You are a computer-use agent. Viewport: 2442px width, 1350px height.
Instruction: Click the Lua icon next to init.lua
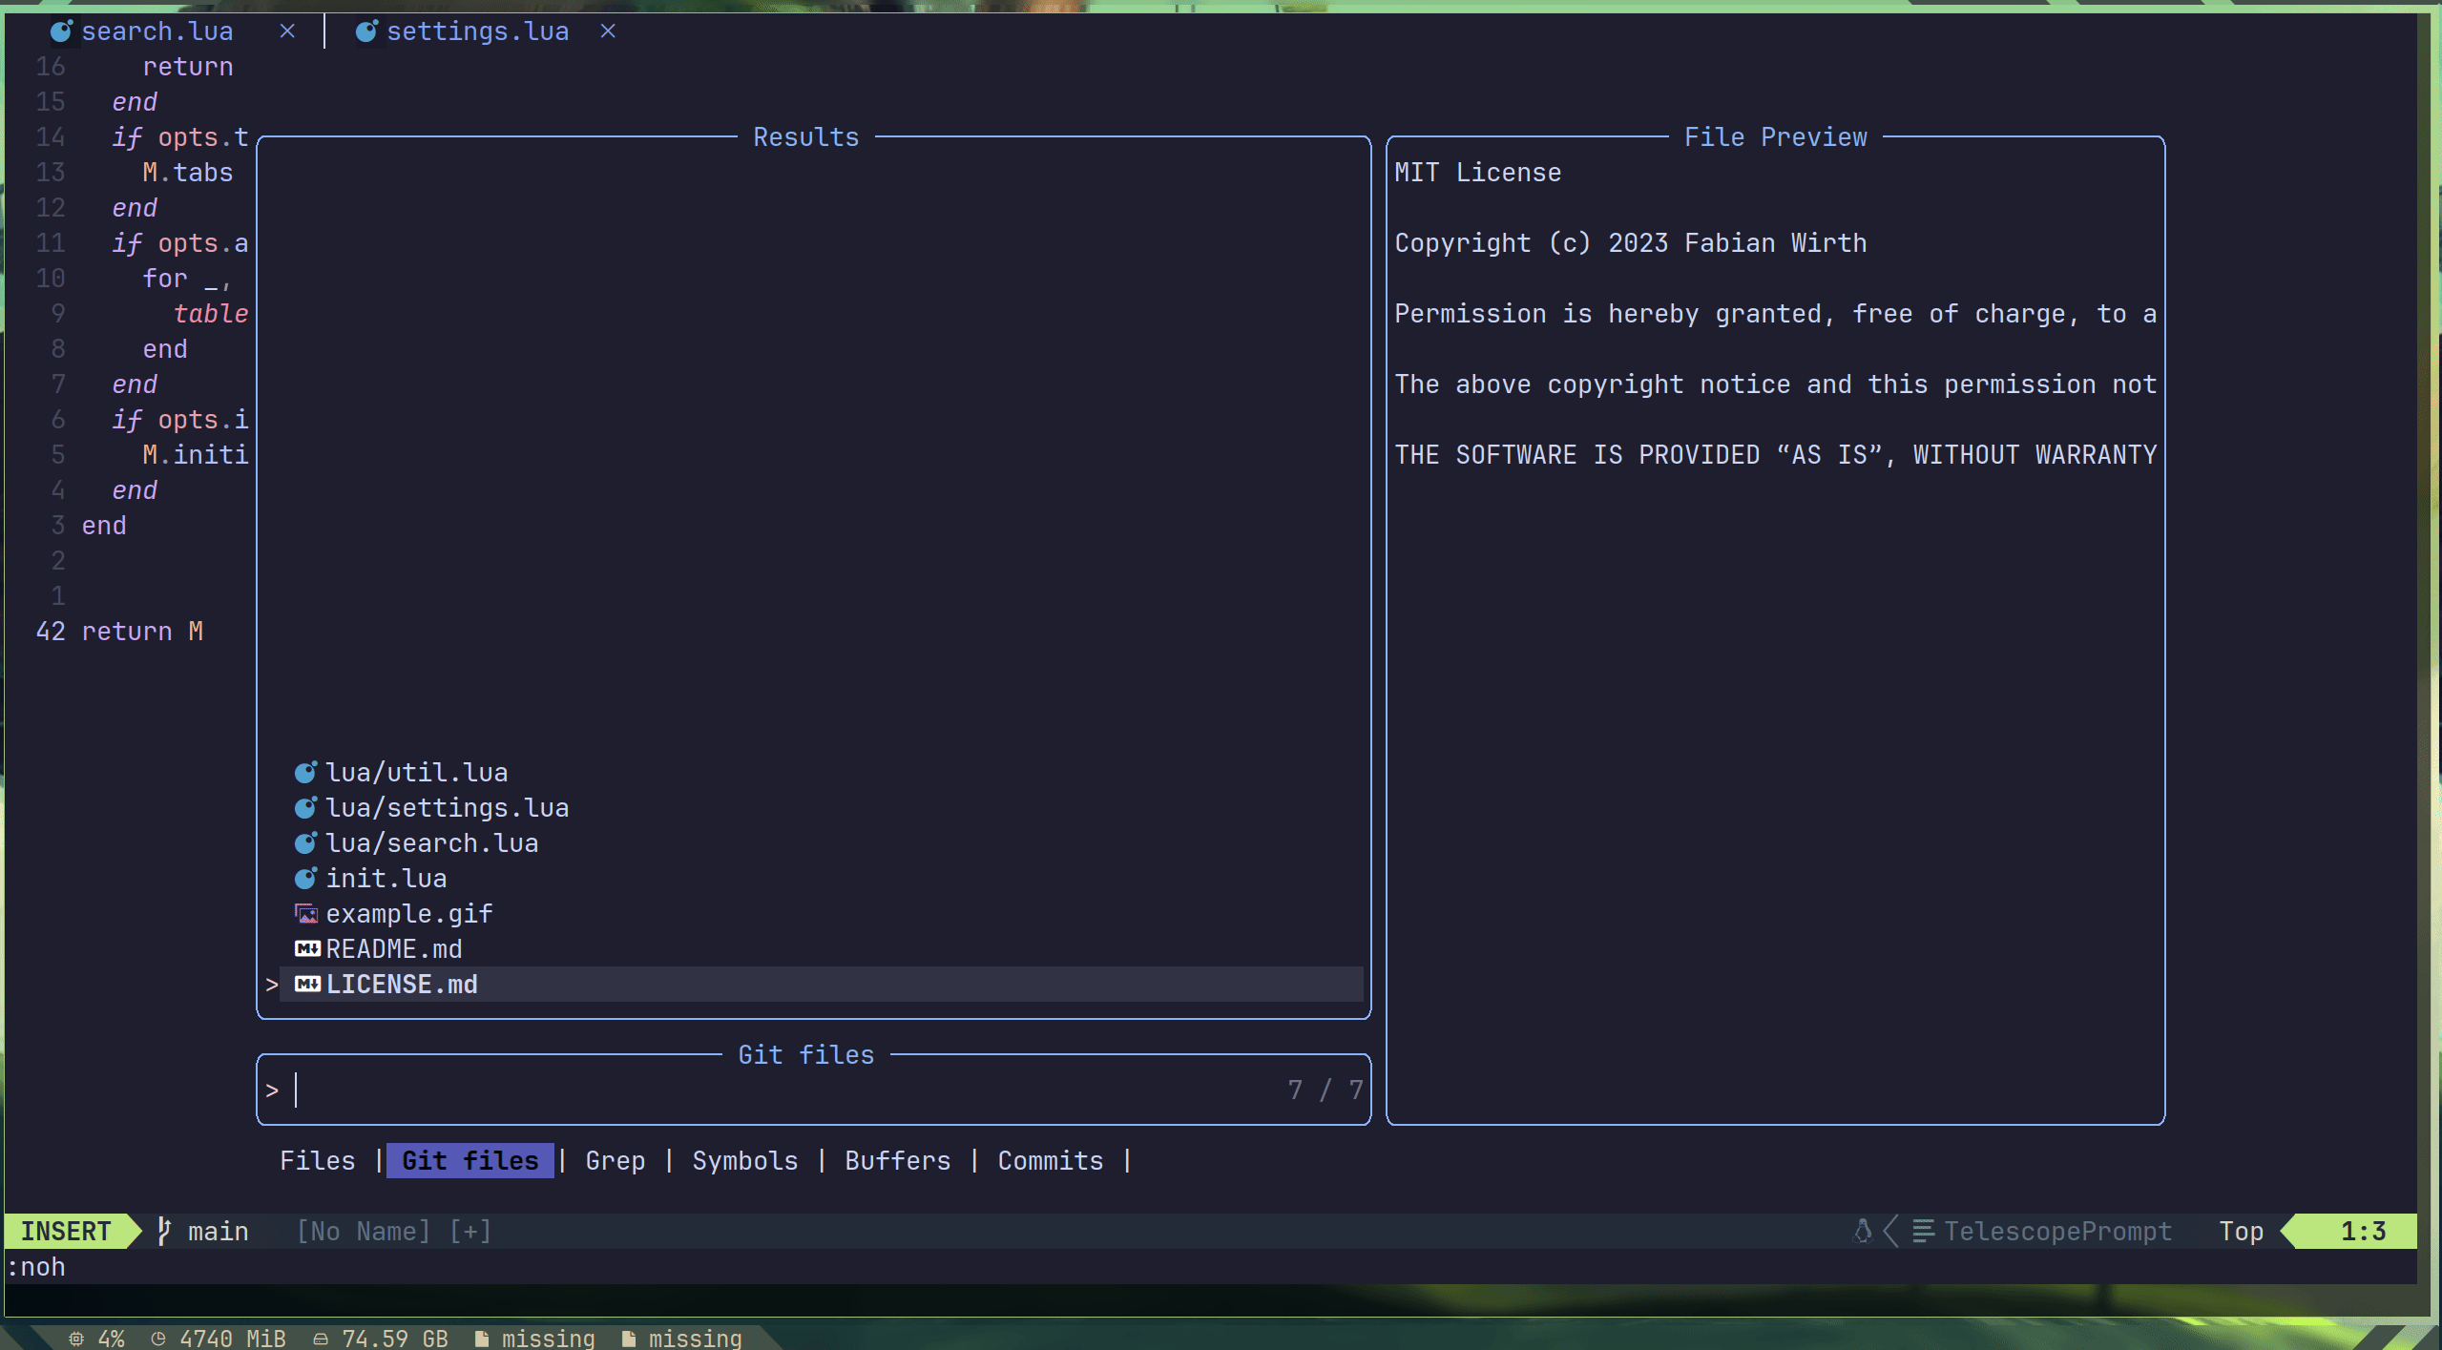pos(305,878)
